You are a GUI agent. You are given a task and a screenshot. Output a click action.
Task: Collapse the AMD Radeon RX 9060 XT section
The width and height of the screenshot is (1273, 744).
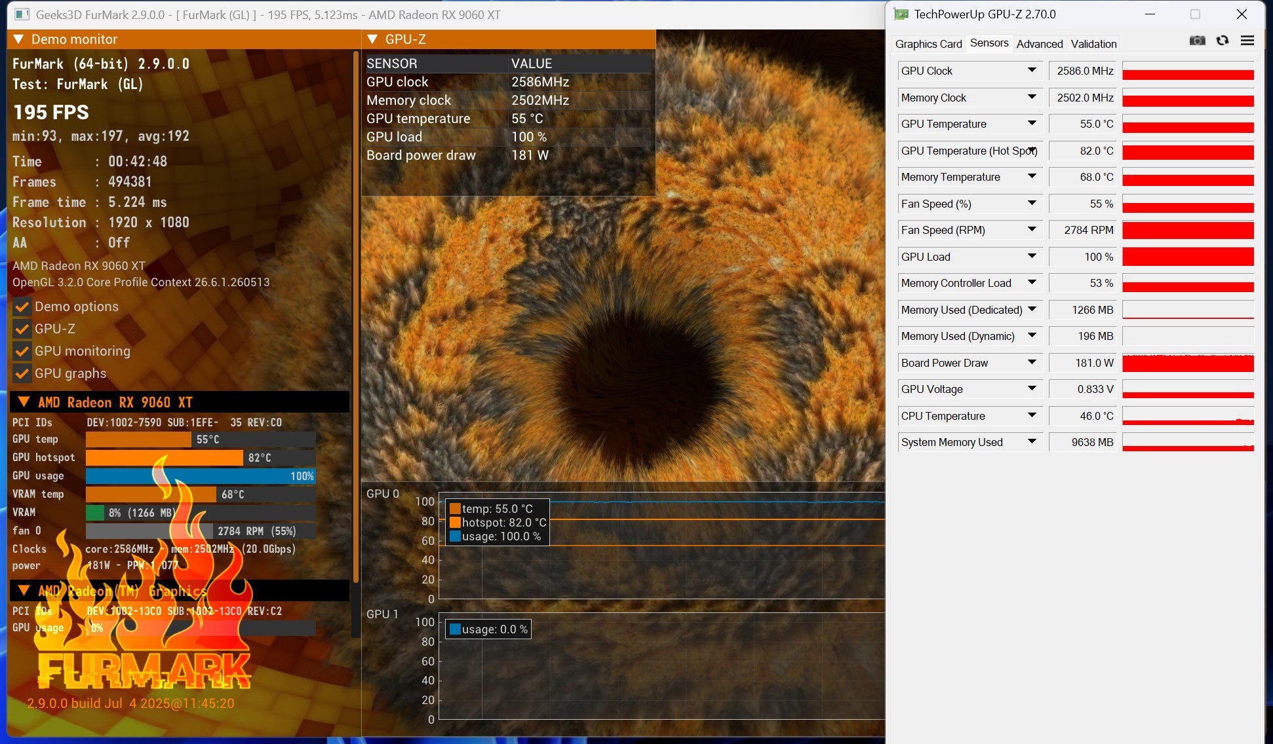click(x=24, y=402)
